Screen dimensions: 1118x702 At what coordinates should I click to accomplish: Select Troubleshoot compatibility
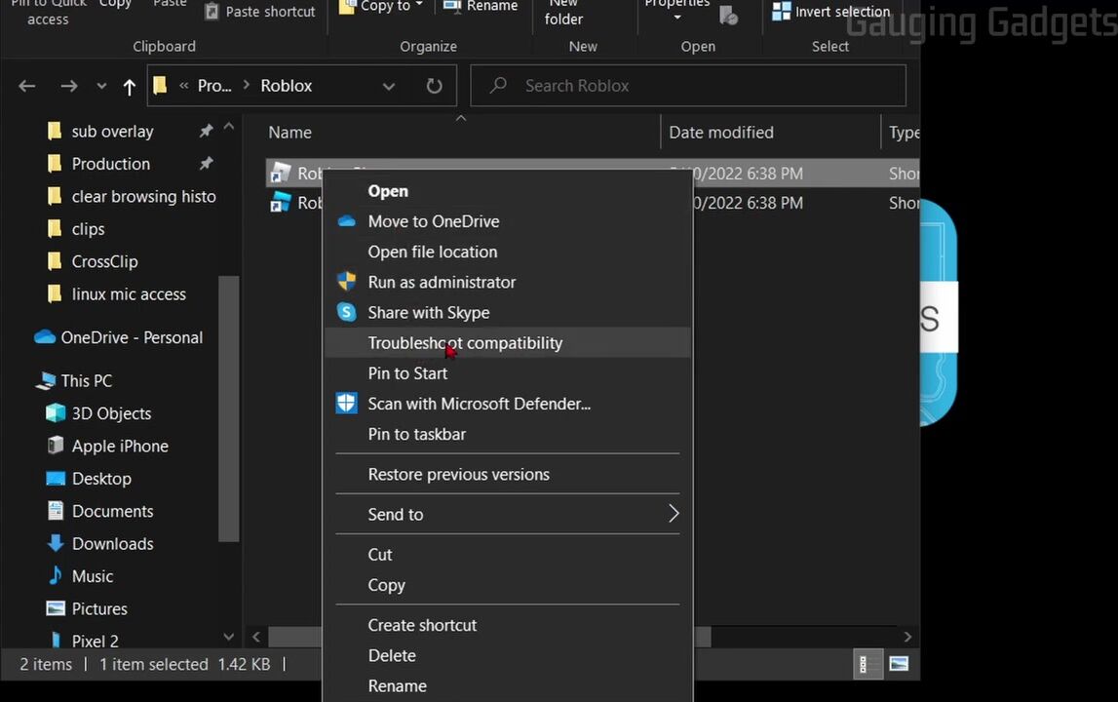tap(508, 342)
